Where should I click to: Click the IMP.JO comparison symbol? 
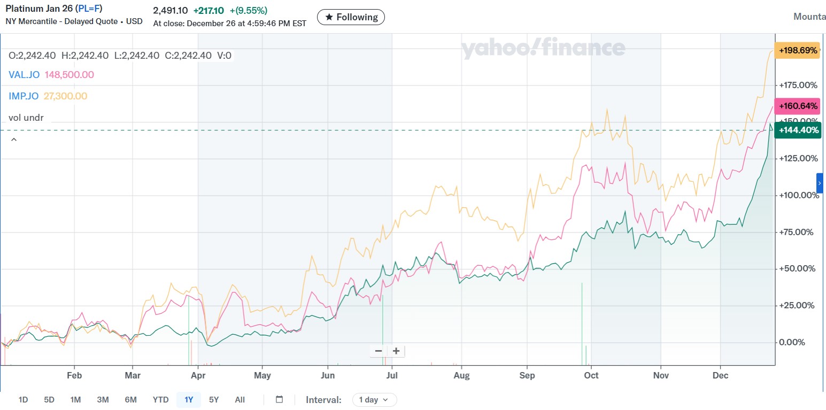tap(24, 96)
